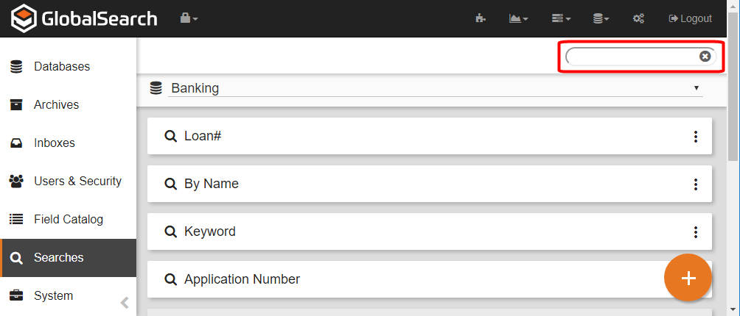This screenshot has width=740, height=316.
Task: Click the gears settings icon
Action: [639, 18]
